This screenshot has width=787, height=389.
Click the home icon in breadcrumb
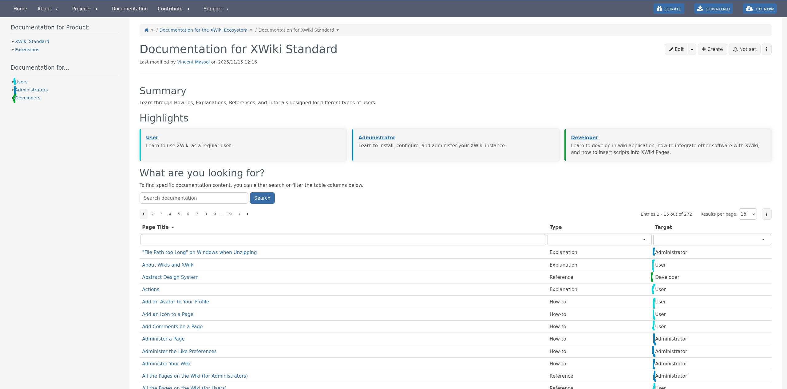click(x=146, y=30)
